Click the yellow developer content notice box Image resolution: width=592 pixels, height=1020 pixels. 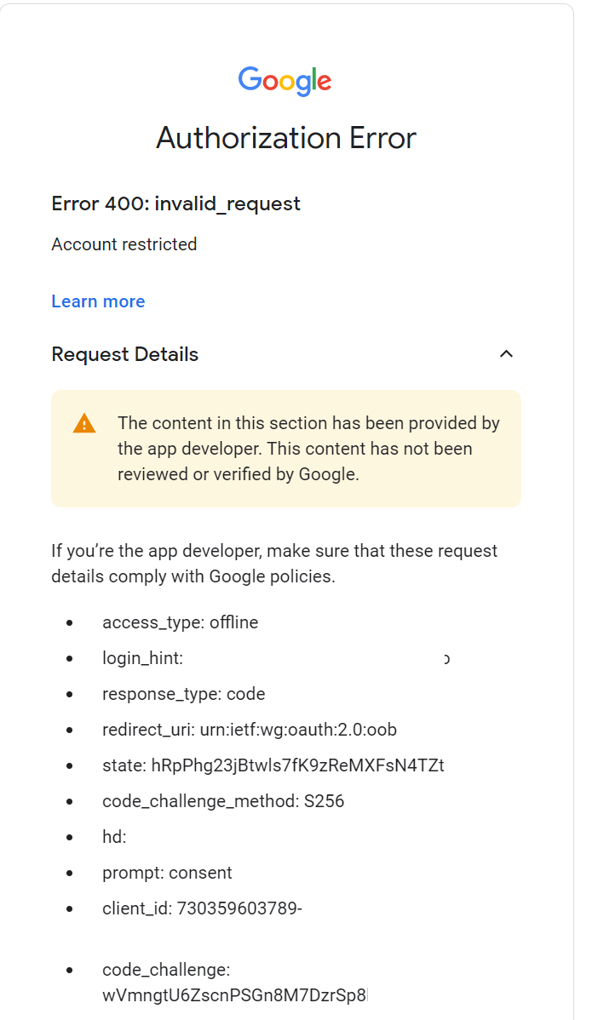(x=286, y=448)
